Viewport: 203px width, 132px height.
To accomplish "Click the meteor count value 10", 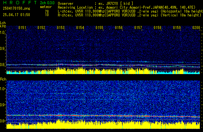I will tap(47, 15).
